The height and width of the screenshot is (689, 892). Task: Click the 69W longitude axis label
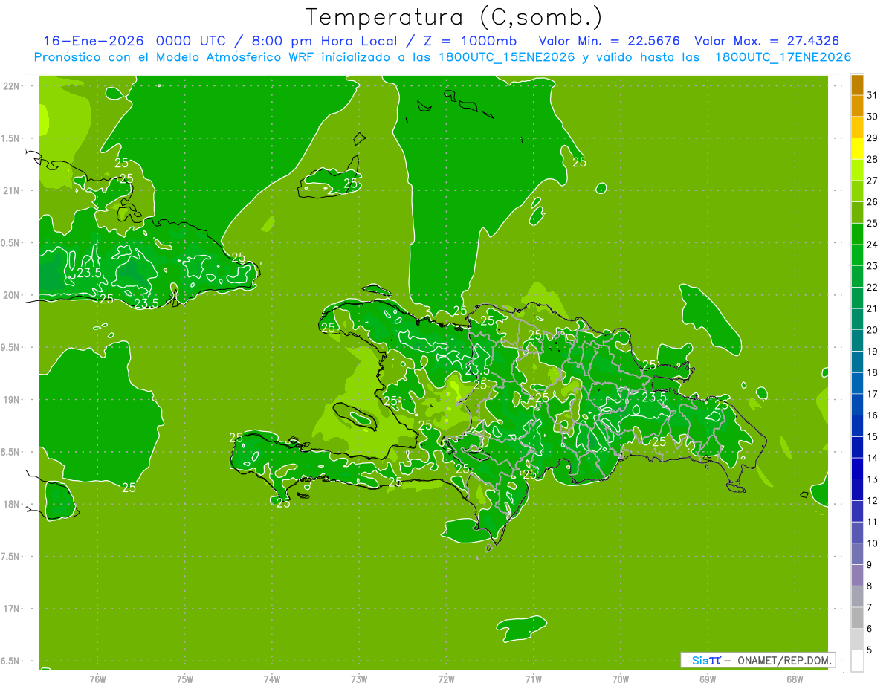(708, 679)
